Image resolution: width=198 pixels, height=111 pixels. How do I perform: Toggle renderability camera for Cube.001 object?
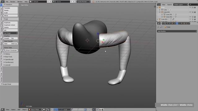[195, 12]
